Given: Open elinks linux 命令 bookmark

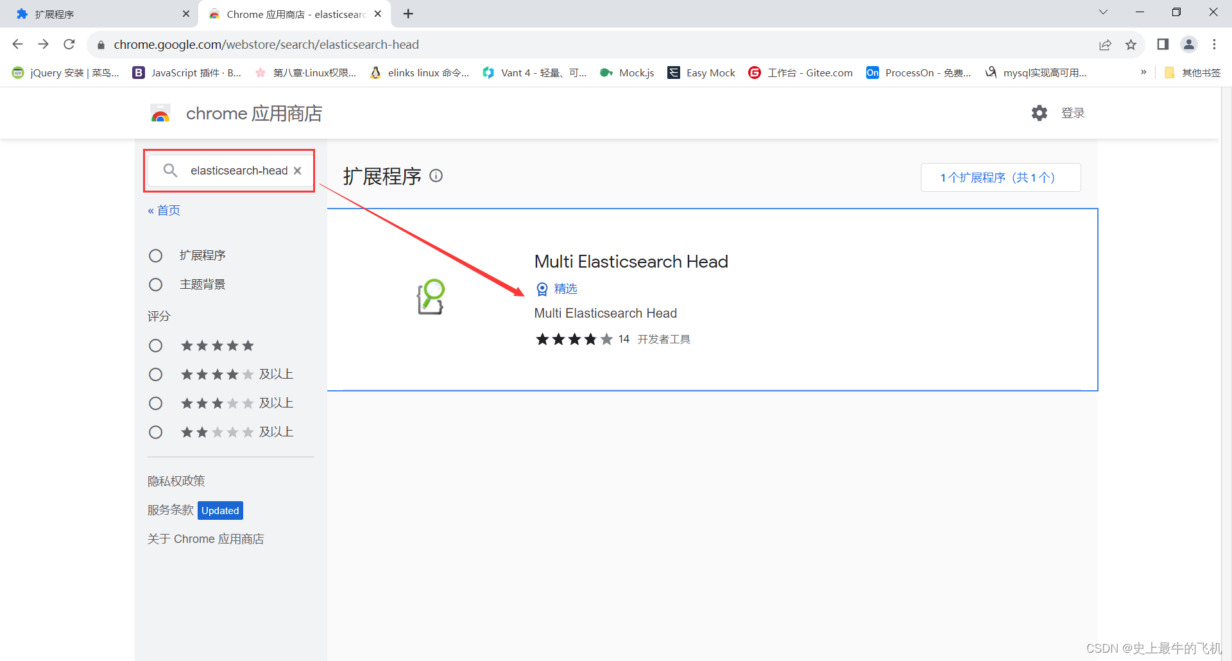Looking at the screenshot, I should pos(420,73).
